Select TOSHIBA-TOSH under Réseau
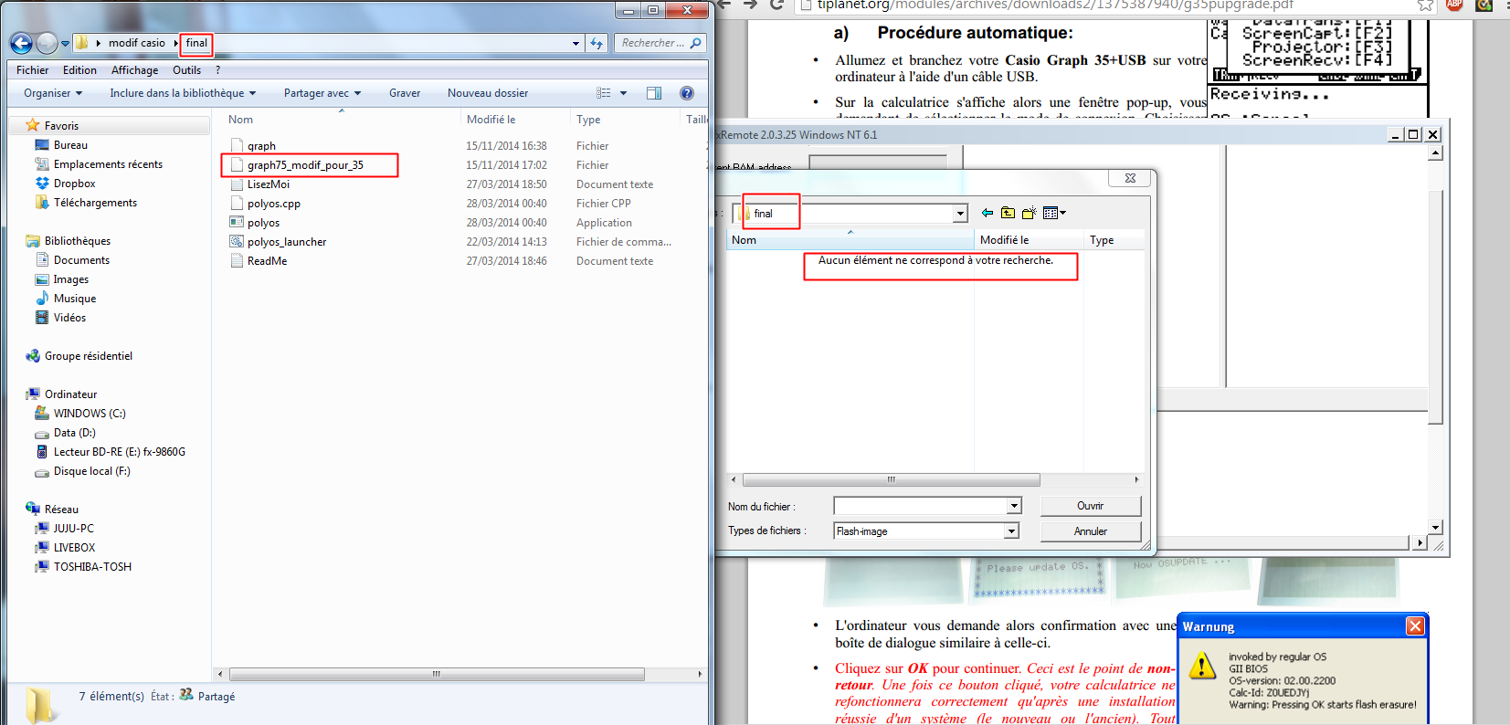1510x725 pixels. coord(92,567)
